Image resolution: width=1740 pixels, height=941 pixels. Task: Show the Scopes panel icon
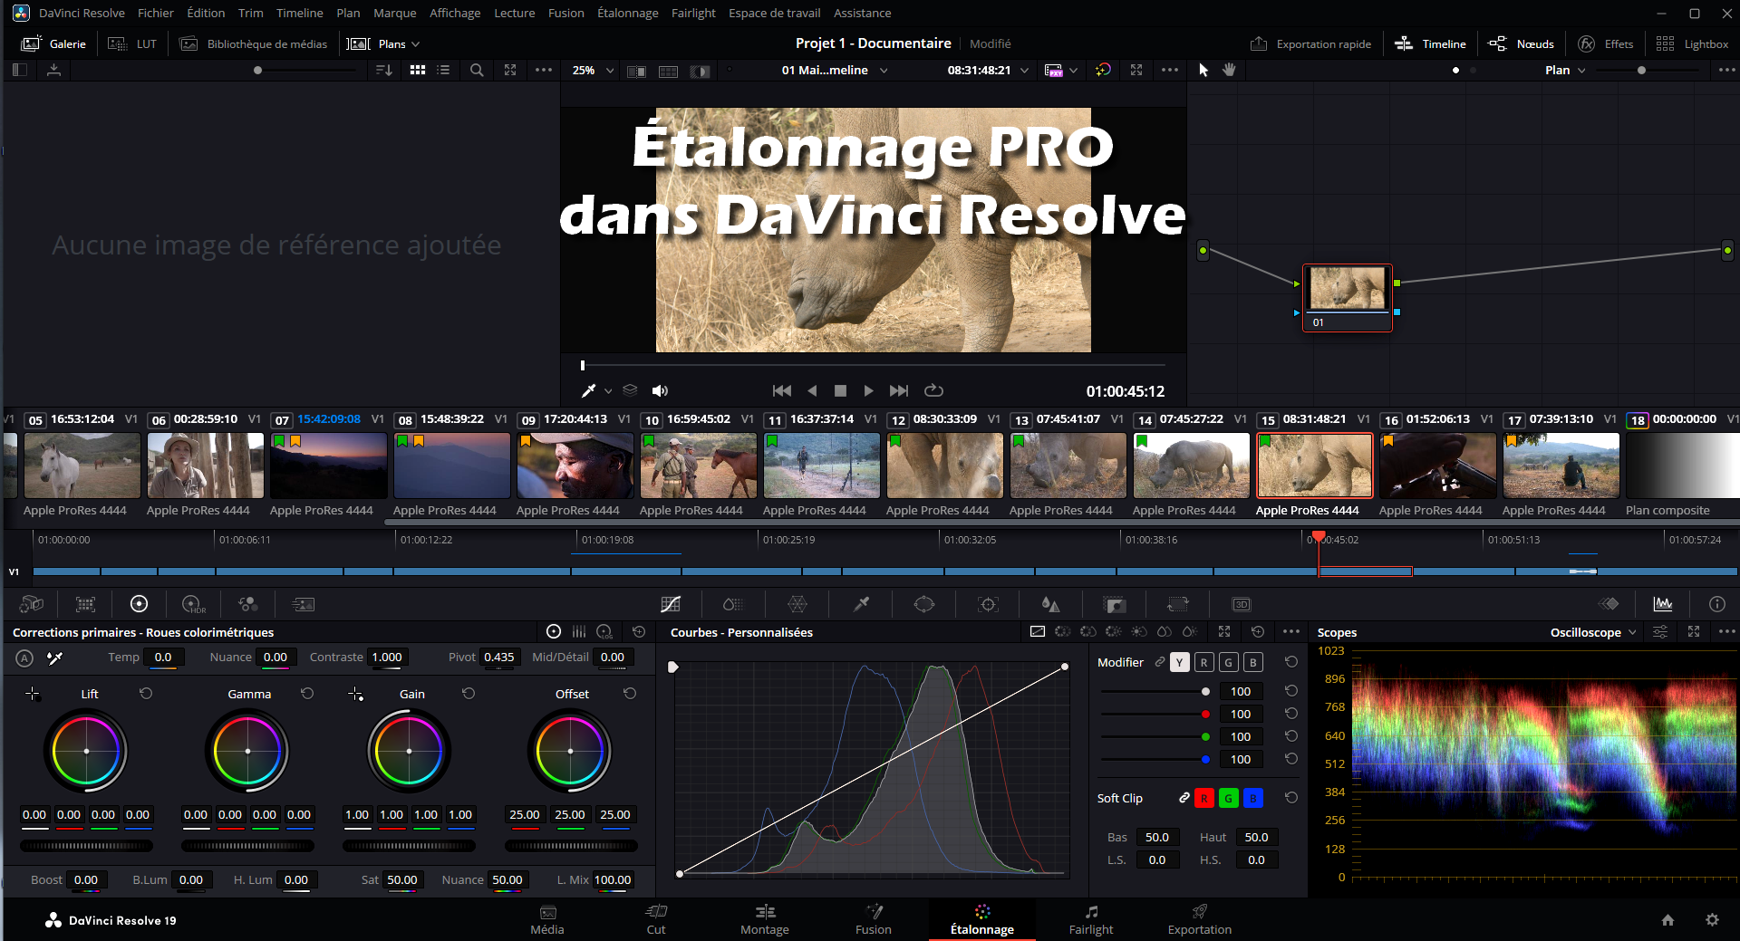1663,604
